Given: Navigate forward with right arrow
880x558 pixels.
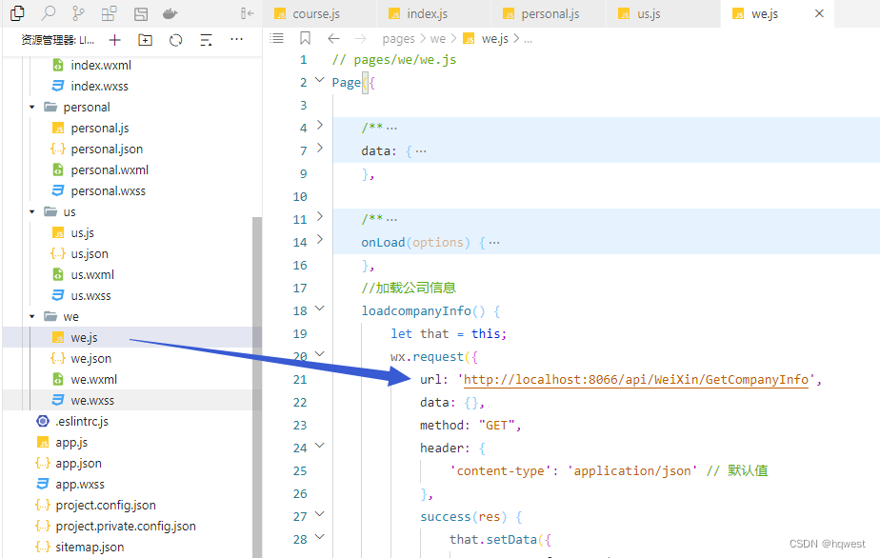Looking at the screenshot, I should 360,38.
